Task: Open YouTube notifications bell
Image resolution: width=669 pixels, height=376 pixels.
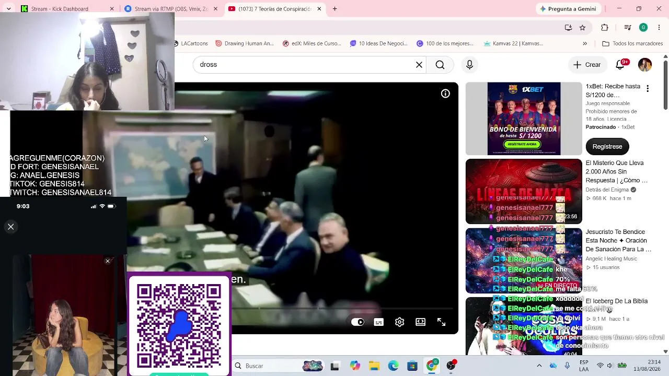Action: coord(620,65)
